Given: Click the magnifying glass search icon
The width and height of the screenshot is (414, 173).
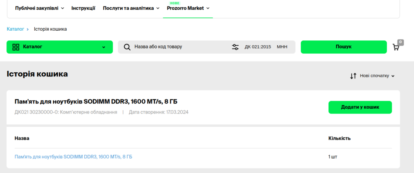Looking at the screenshot, I should click(127, 47).
